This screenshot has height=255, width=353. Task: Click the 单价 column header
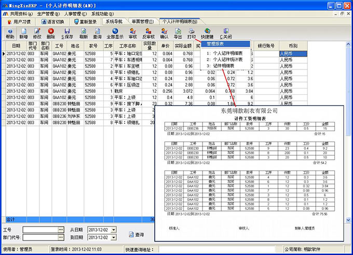(165, 46)
